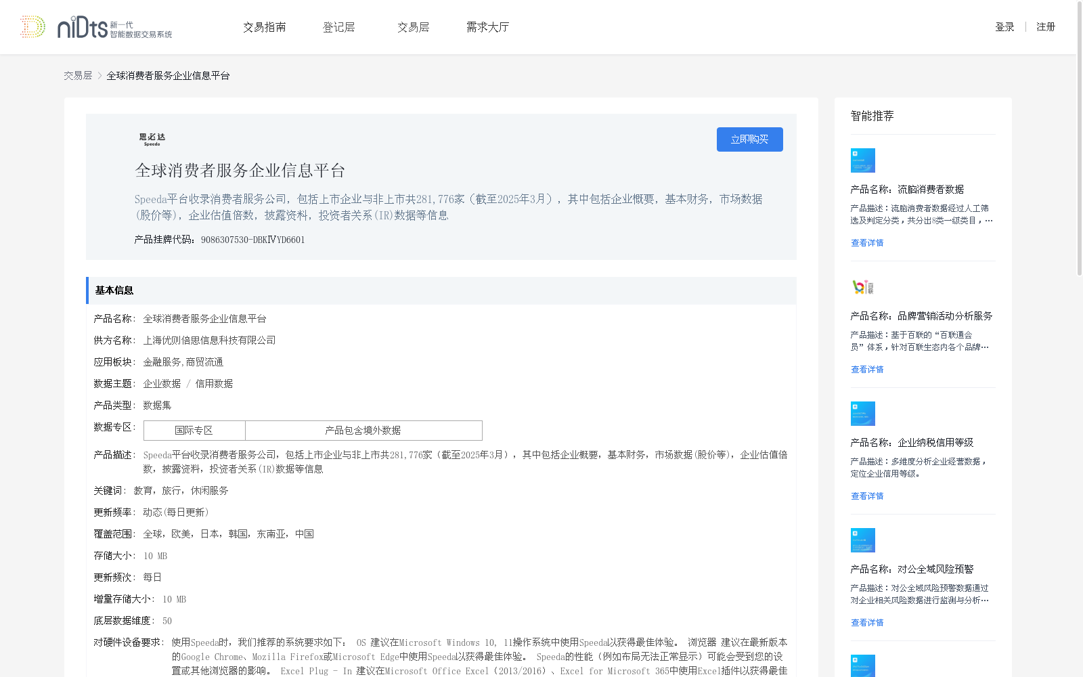Click the 企业数据 topic text
Viewport: 1083px width, 677px height.
tap(162, 384)
